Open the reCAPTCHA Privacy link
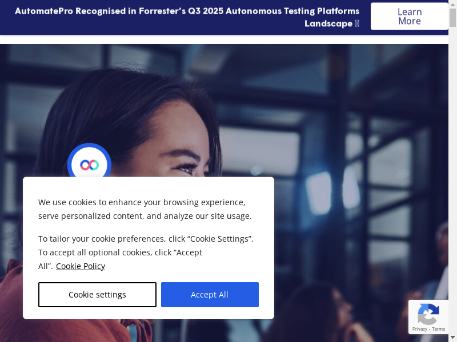The width and height of the screenshot is (457, 342). coord(419,329)
